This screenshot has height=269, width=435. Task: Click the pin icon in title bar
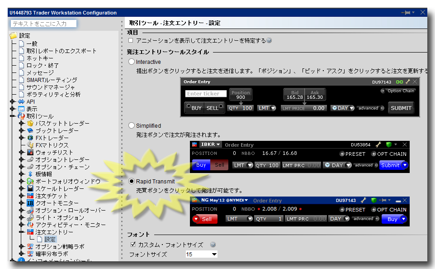pyautogui.click(x=406, y=13)
